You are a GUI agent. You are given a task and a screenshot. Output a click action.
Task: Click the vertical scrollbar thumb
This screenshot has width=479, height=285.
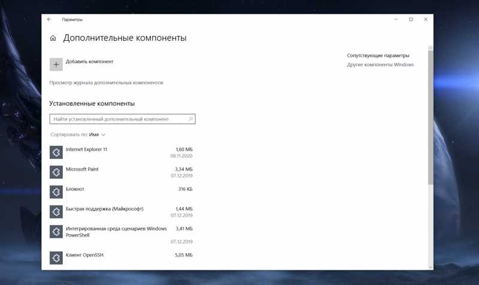[x=431, y=117]
